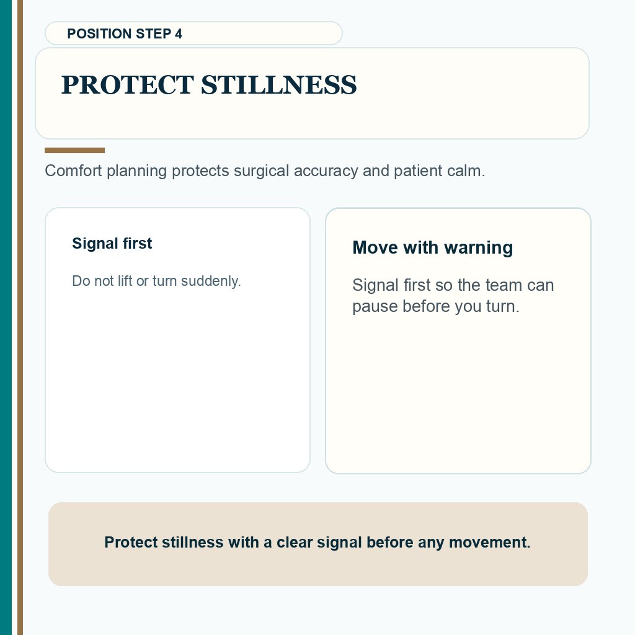Click the word 'movement' in bottom banner
Screen dimensions: 635x635
[490, 542]
